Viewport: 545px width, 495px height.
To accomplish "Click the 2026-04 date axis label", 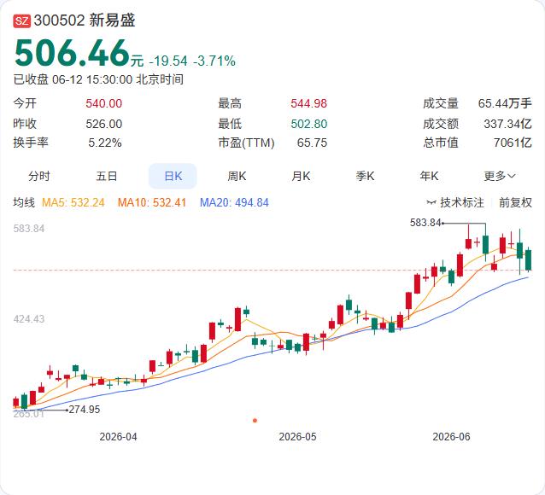I will point(118,437).
